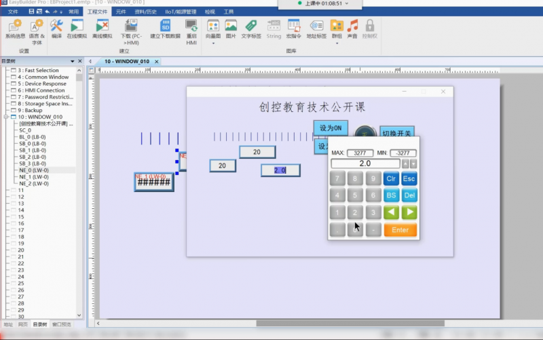Expand the class status dropdown 上课中
This screenshot has height=340, width=543.
coord(347,3)
